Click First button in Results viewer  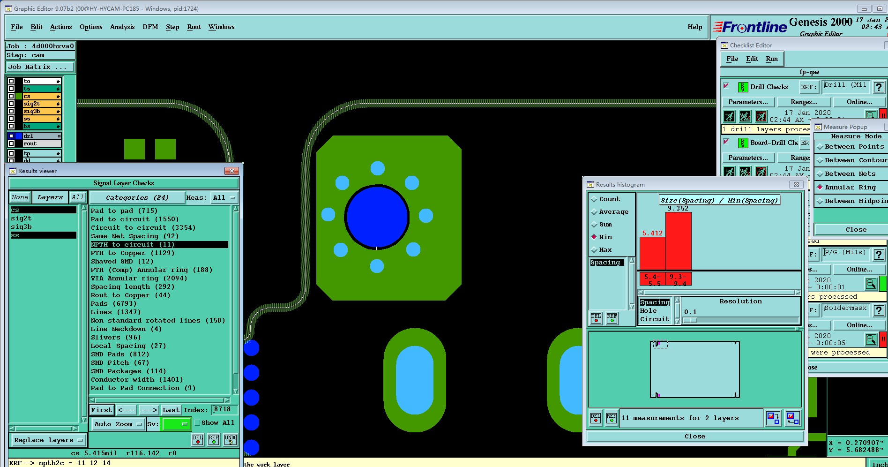(102, 410)
